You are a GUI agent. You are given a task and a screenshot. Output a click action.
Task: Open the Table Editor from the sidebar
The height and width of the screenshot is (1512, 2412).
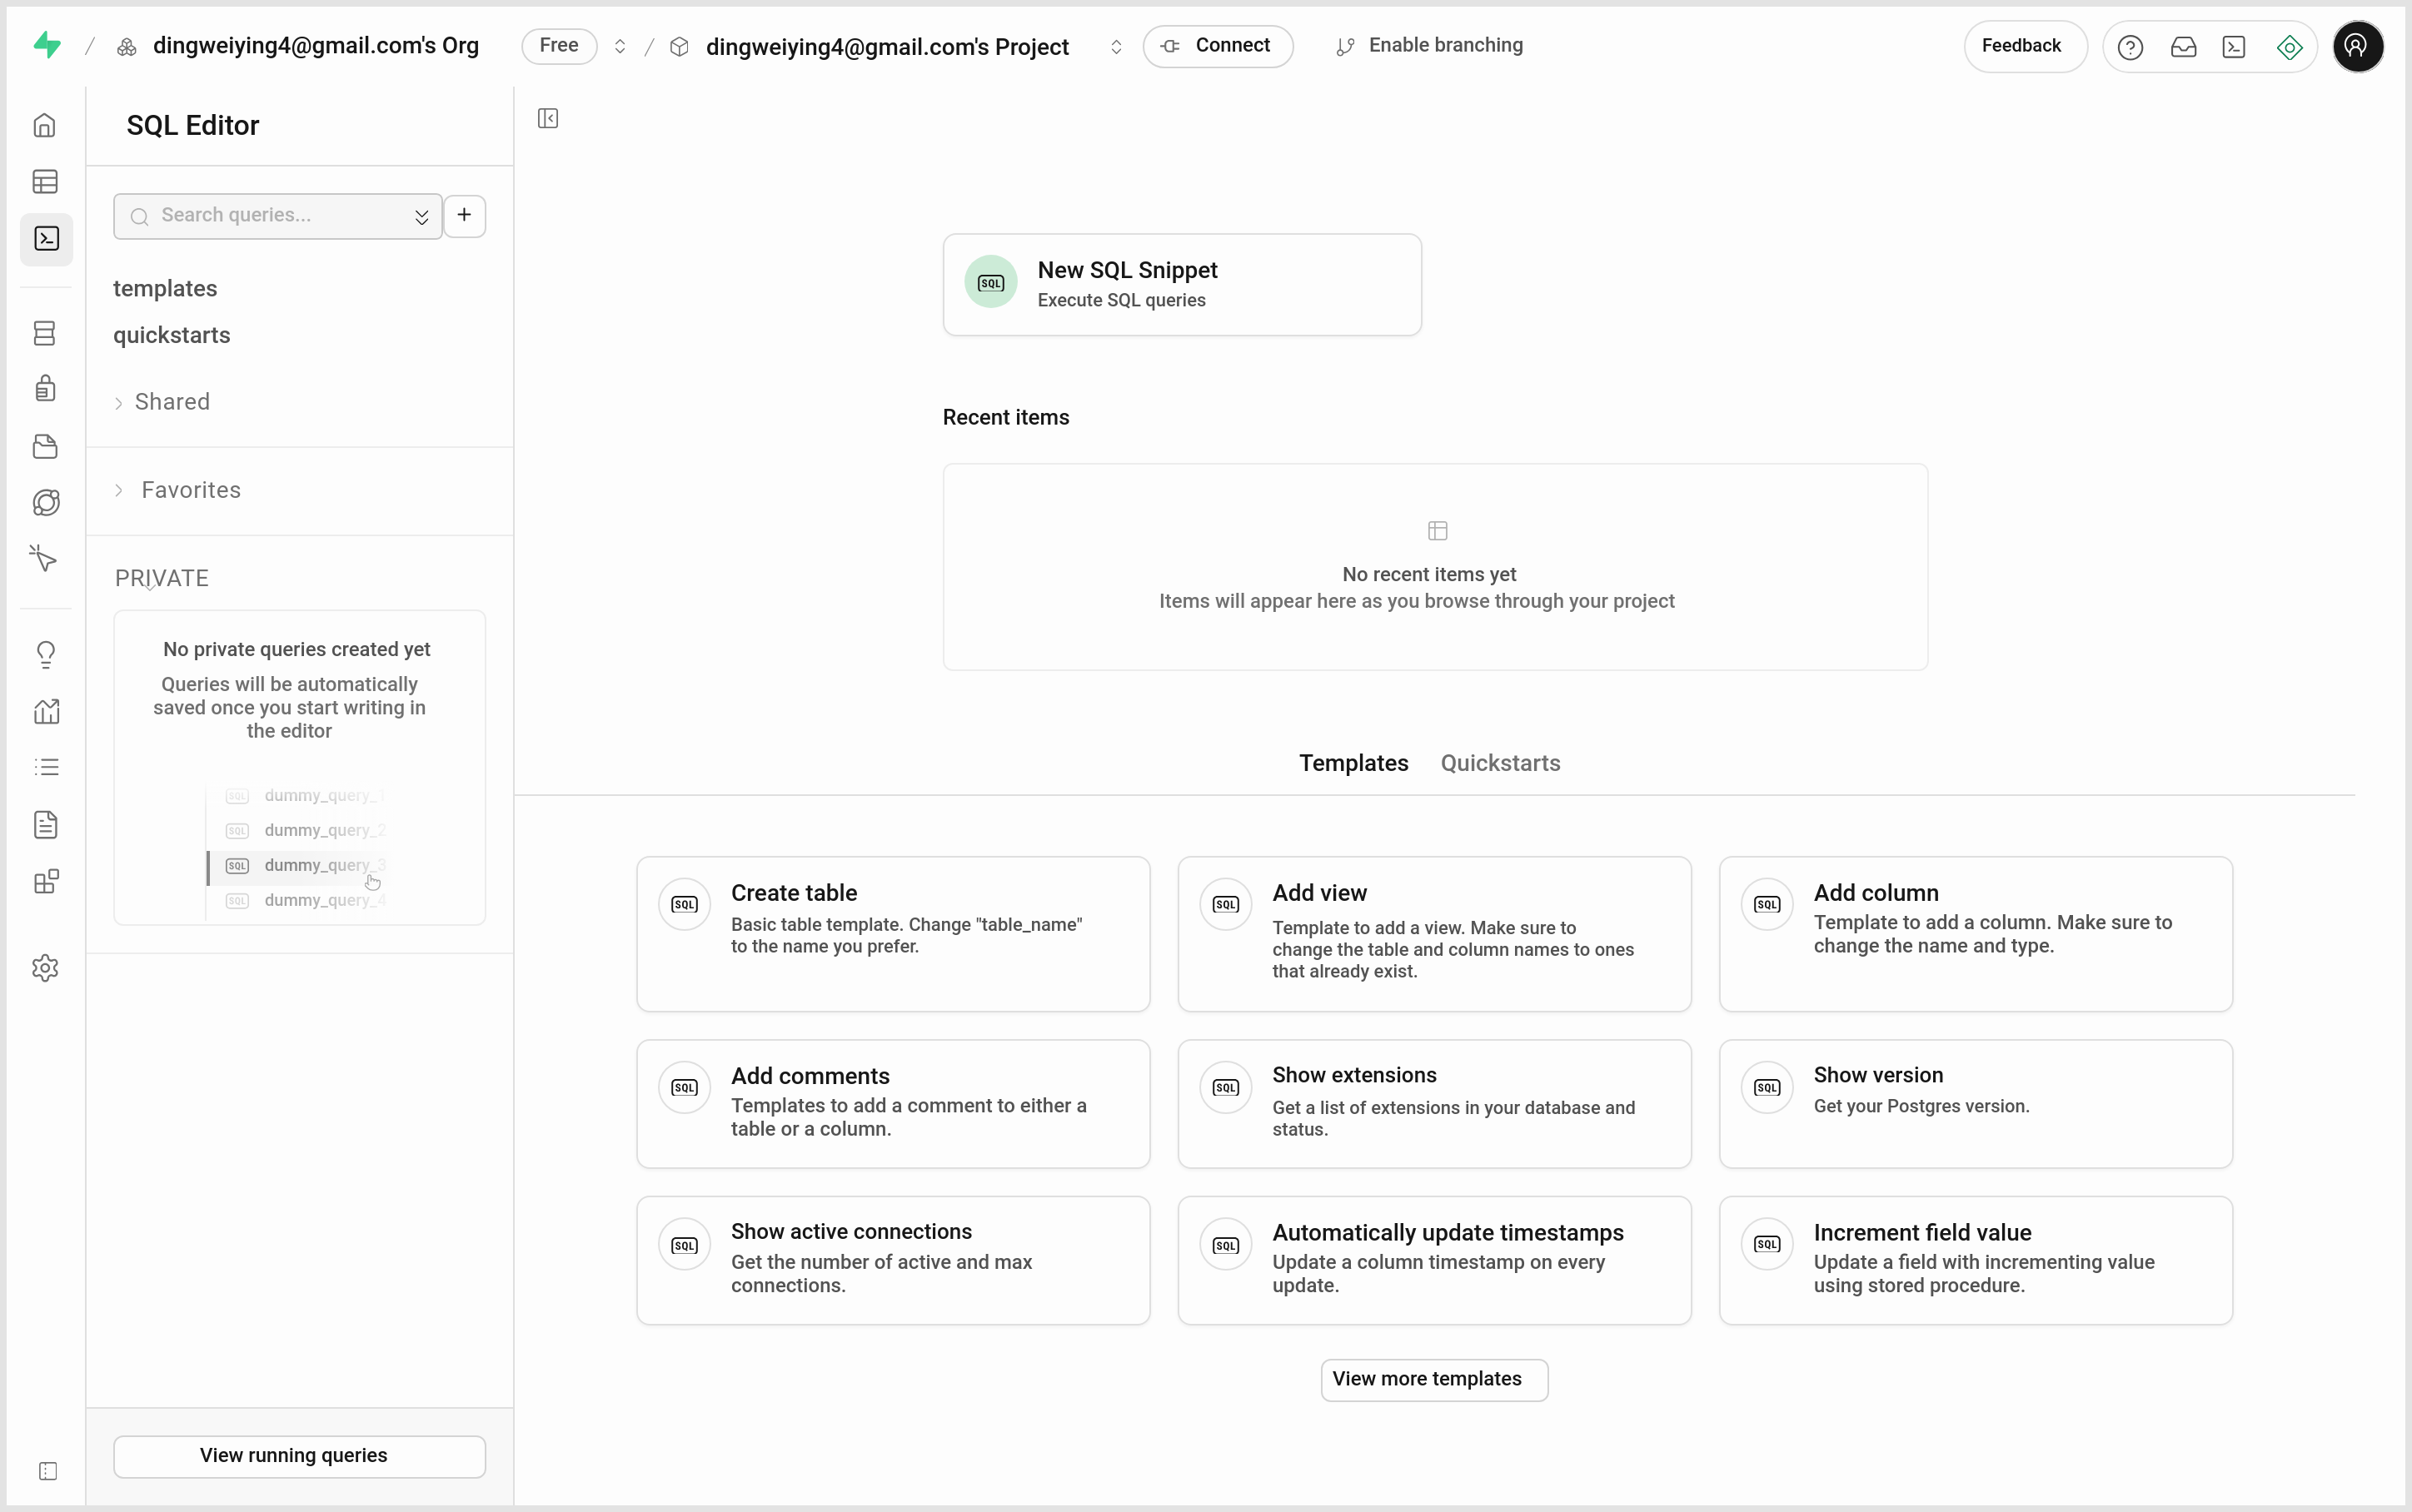click(x=44, y=181)
